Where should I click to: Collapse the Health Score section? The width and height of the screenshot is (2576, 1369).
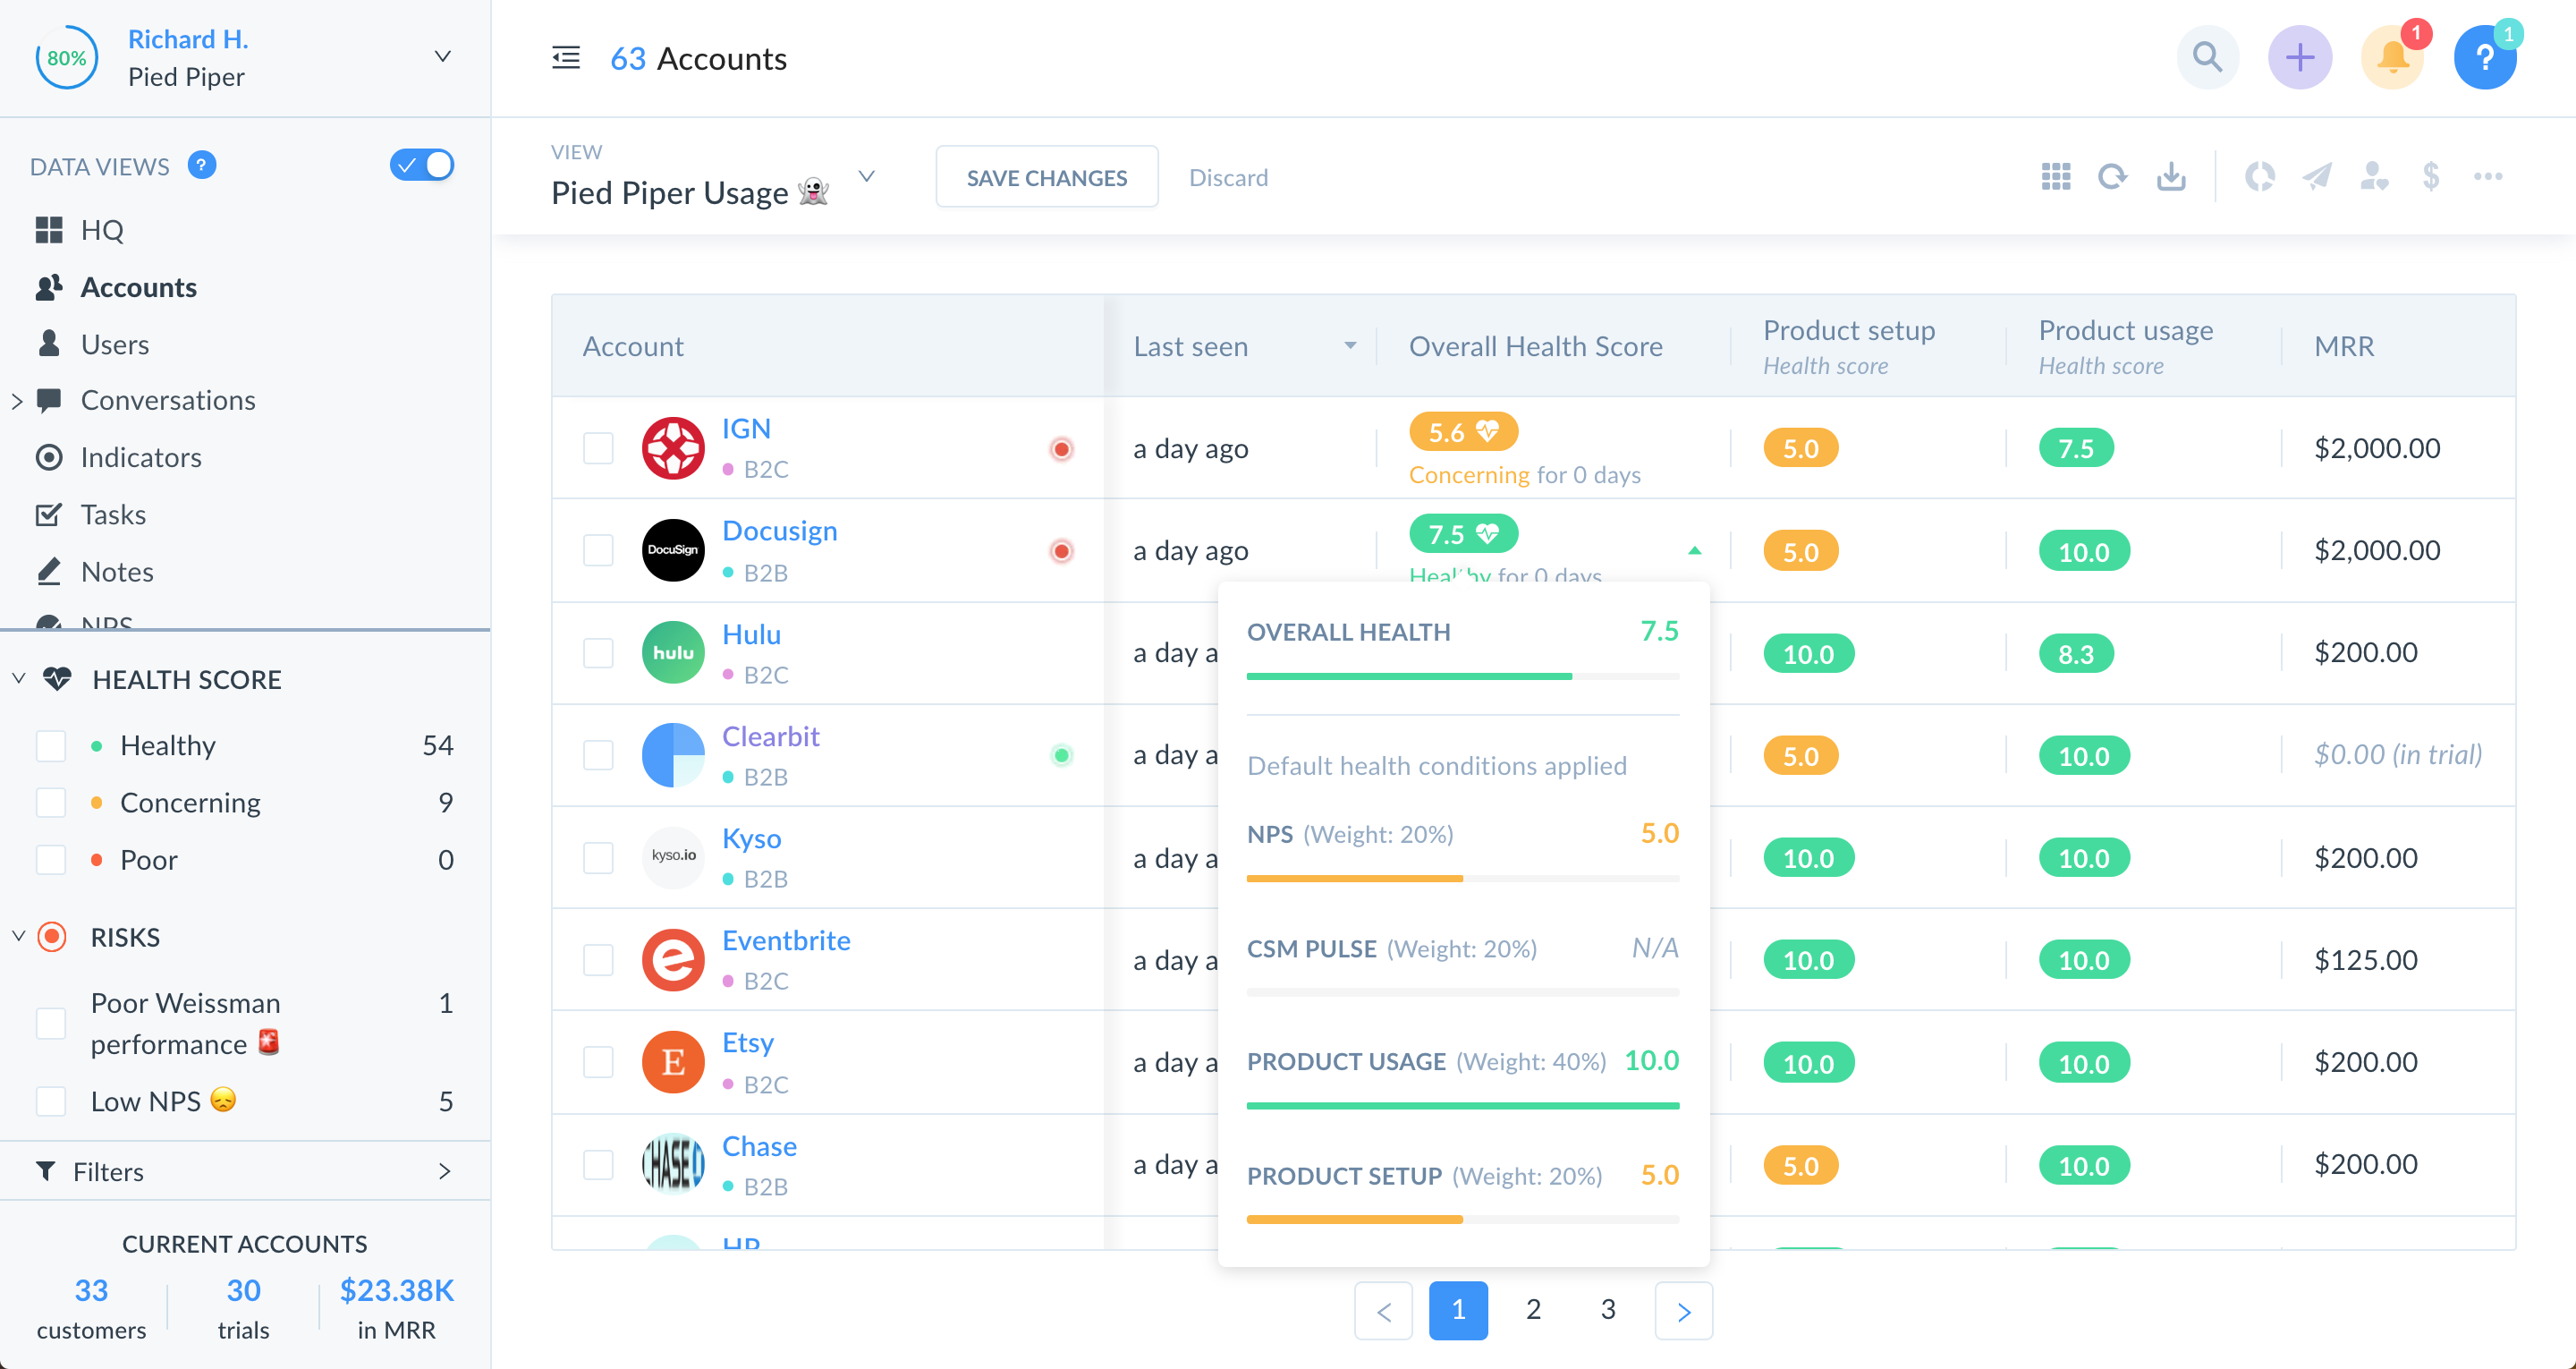[18, 679]
